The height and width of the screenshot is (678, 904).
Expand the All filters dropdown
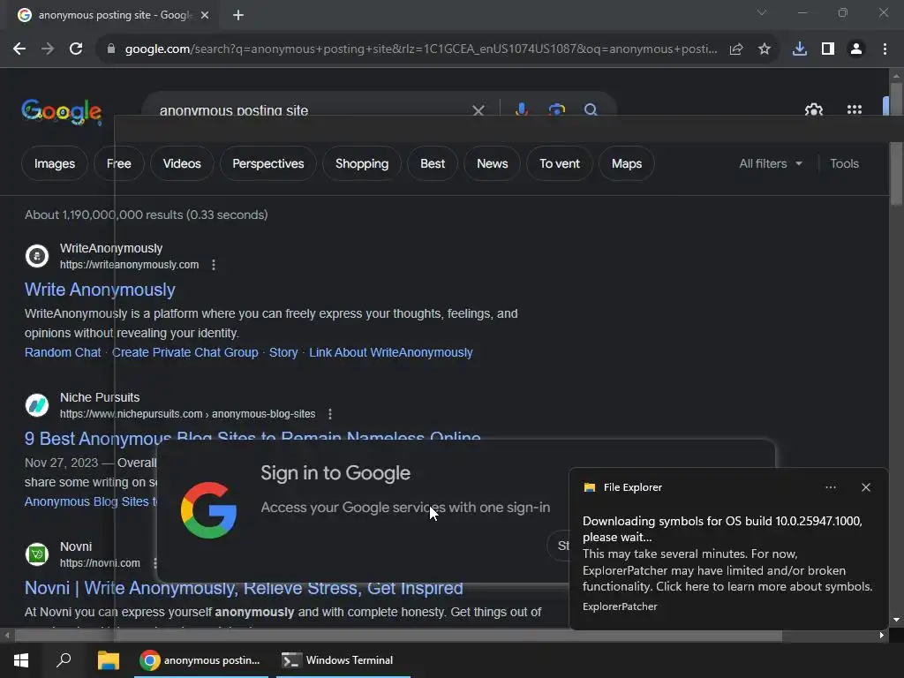pos(770,163)
